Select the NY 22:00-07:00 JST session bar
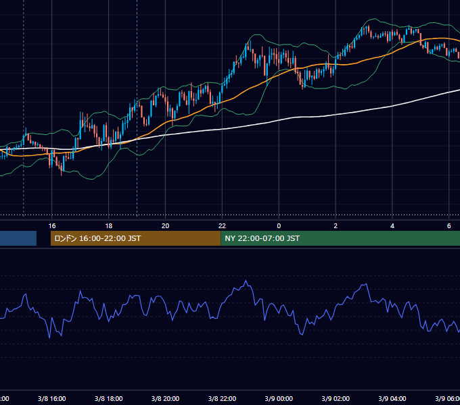 340,238
